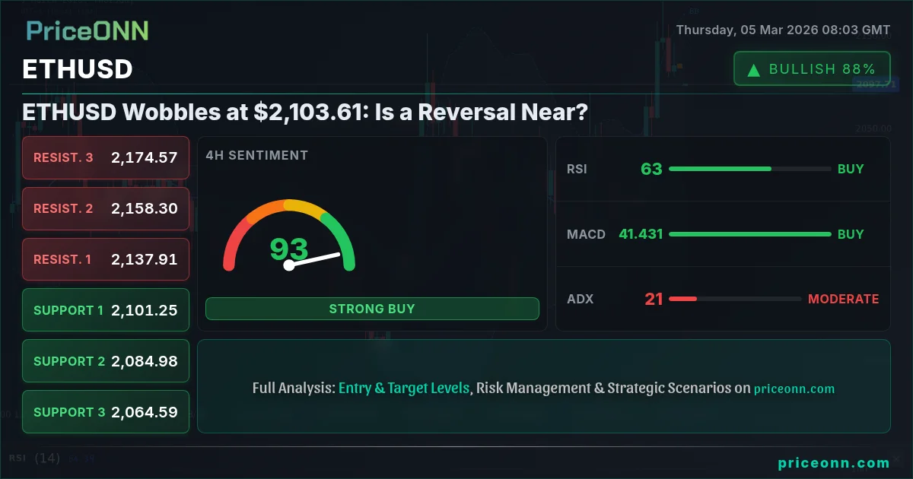Click the date Thursday, 05 Mar 2026

coord(783,30)
